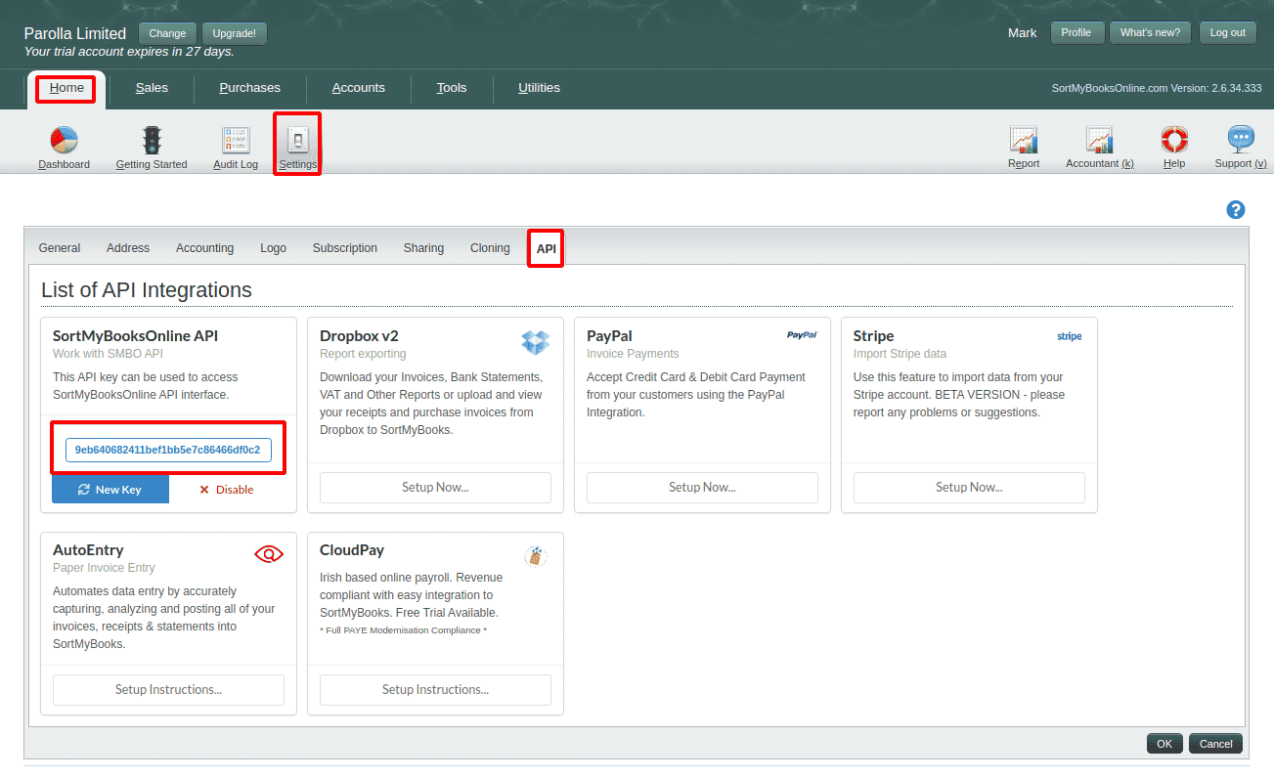Screen dimensions: 1274x779
Task: Click the API key text field
Action: [x=168, y=450]
